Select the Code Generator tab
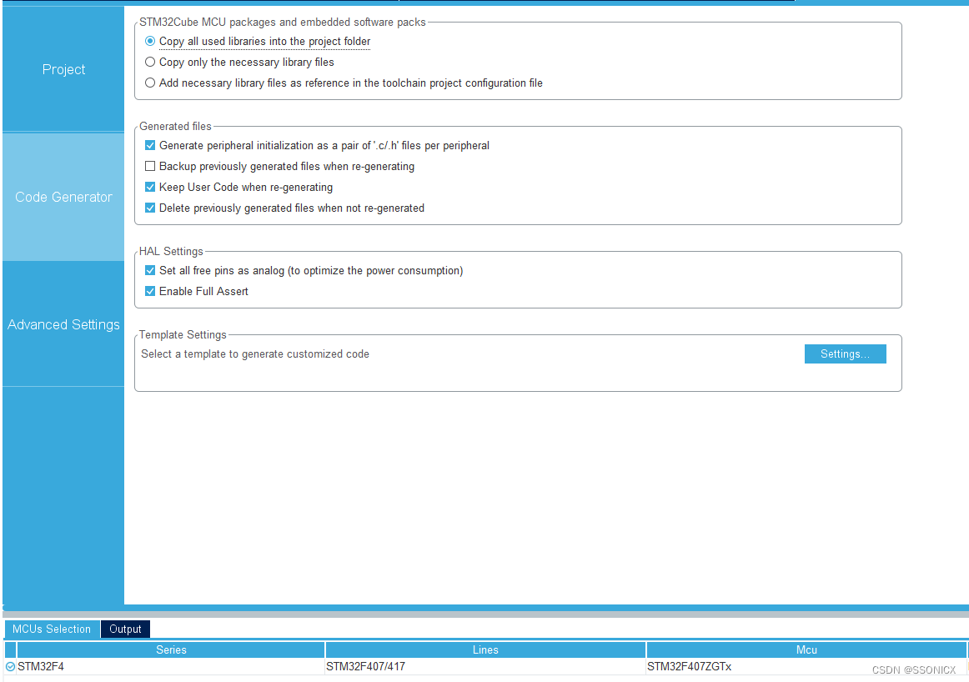The width and height of the screenshot is (969, 682). tap(63, 197)
